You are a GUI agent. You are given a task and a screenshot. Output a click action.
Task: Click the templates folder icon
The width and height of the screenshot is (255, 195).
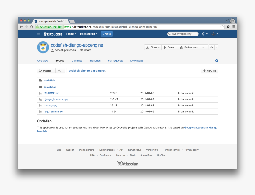point(41,87)
